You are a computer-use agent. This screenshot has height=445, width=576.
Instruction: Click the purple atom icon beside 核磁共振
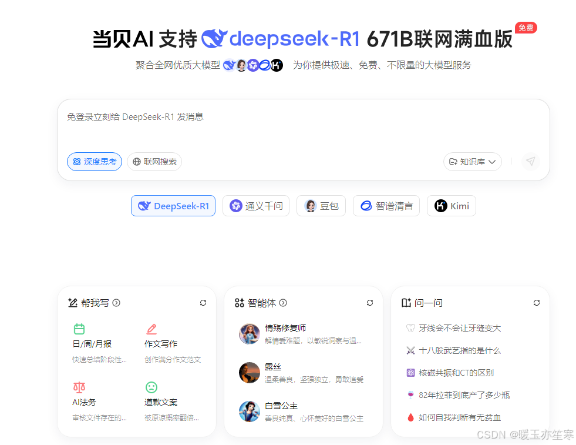(410, 373)
